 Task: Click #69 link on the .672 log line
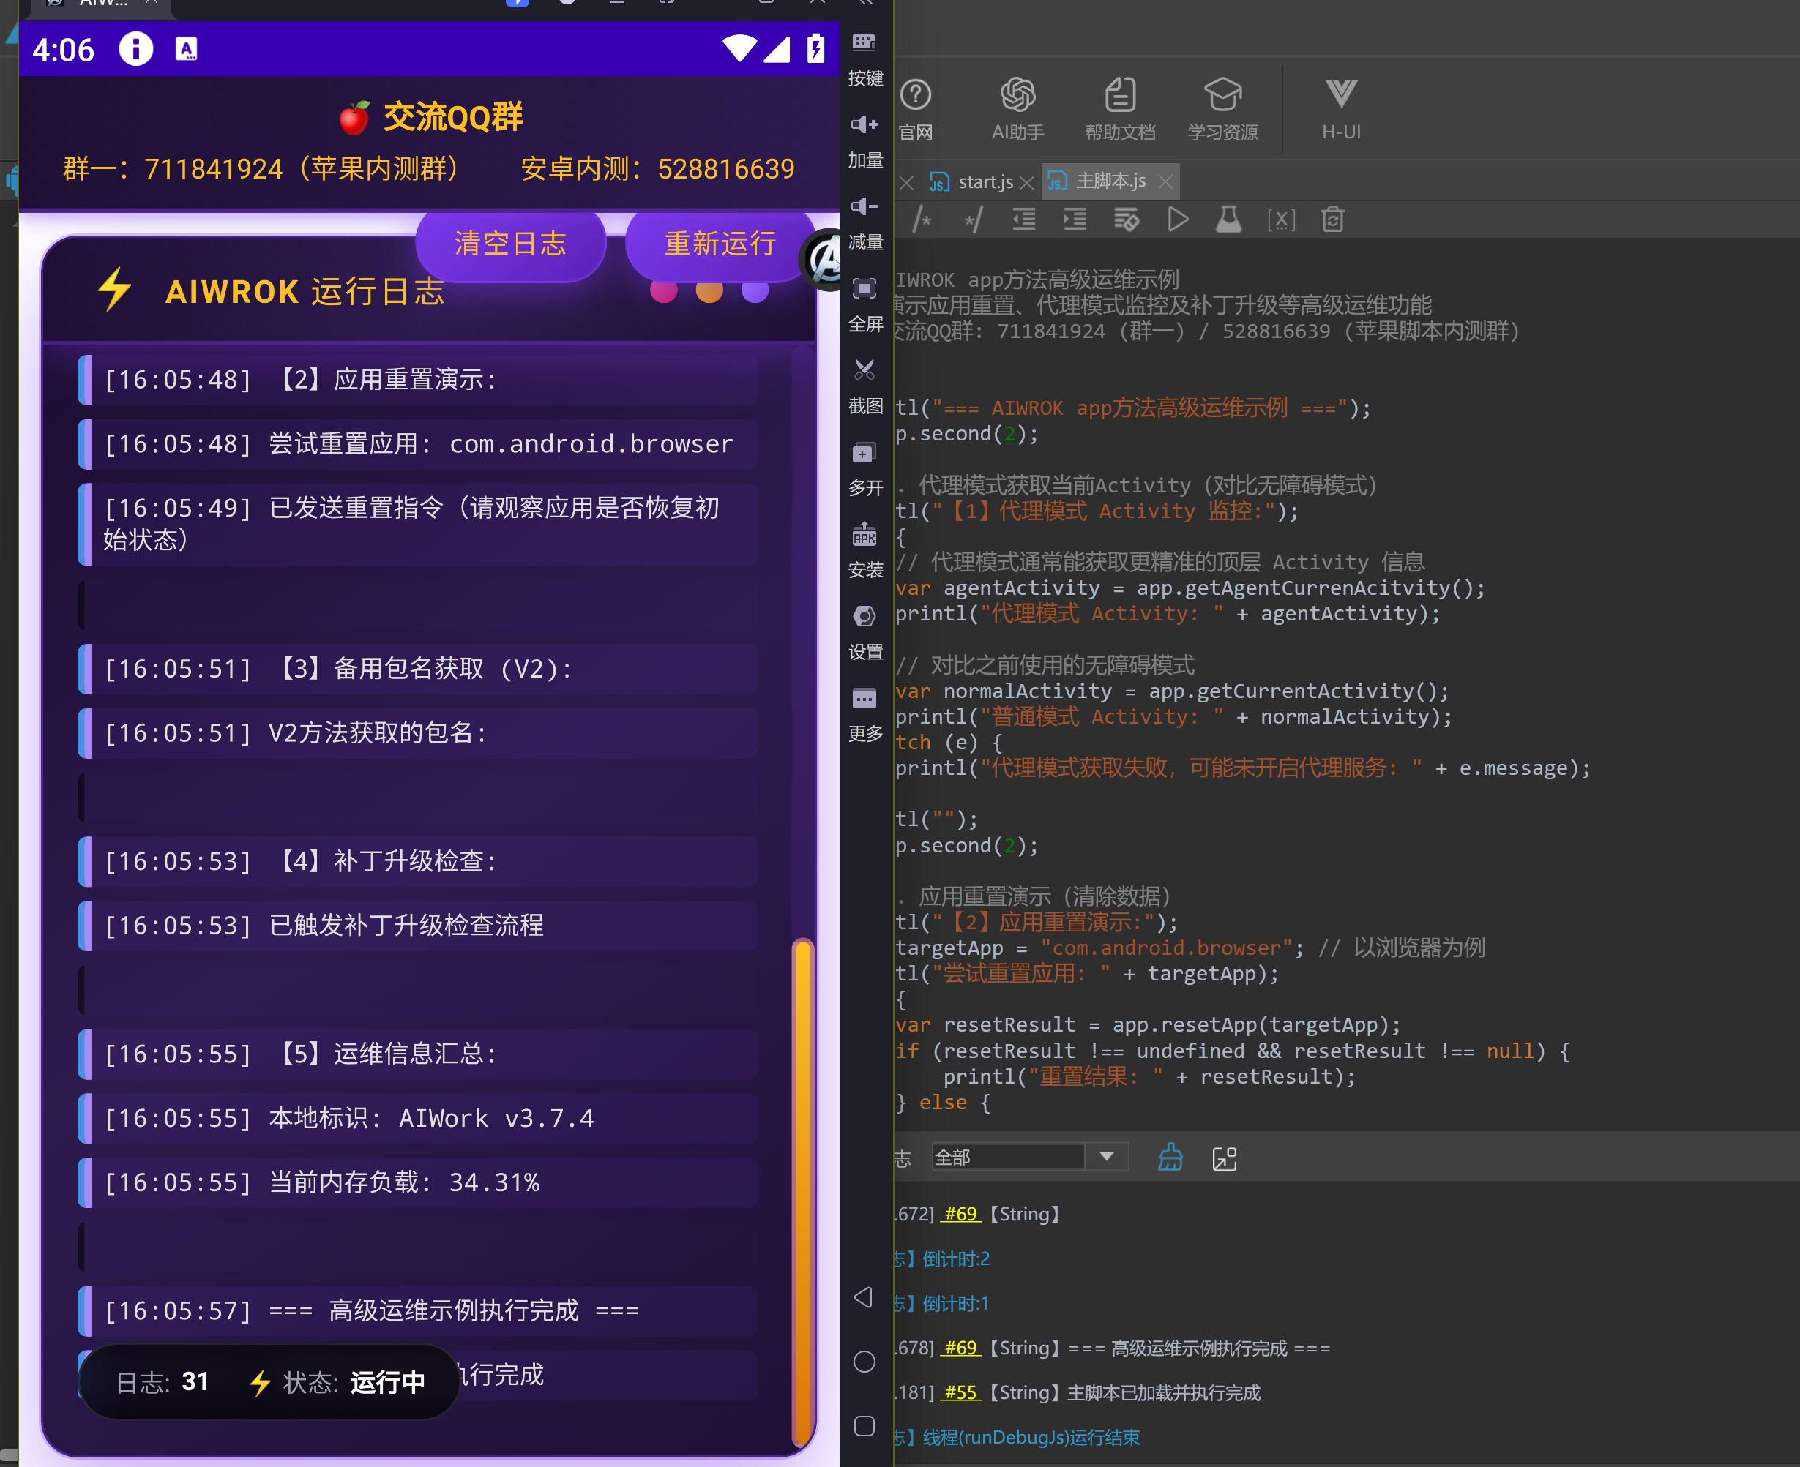[x=960, y=1214]
